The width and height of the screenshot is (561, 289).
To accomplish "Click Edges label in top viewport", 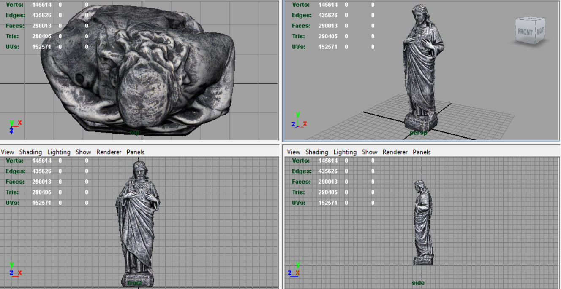I will tap(16, 15).
